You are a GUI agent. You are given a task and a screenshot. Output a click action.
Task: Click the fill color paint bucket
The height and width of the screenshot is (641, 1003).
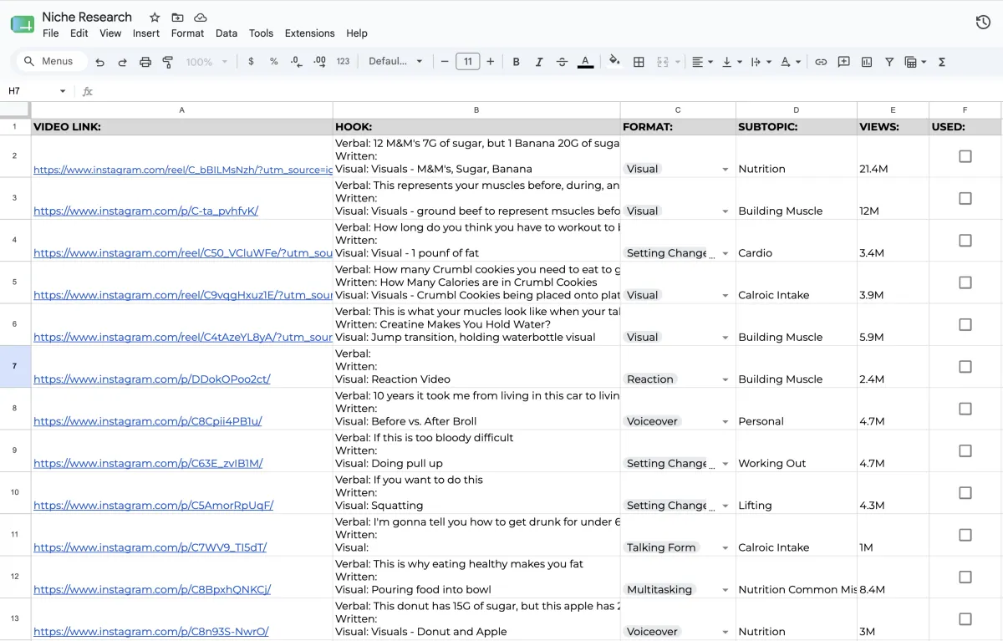[614, 61]
